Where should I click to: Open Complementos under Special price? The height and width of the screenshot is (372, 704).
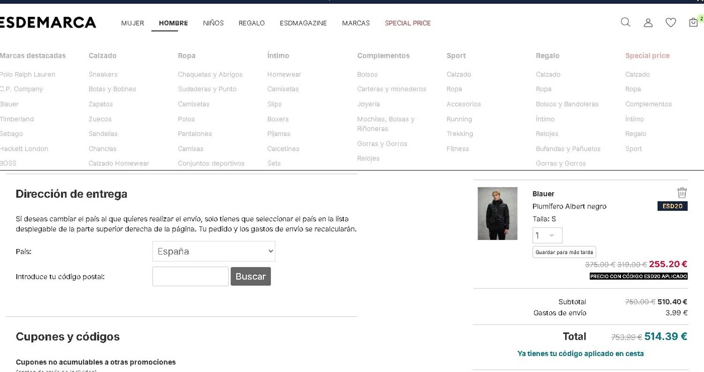pos(648,104)
